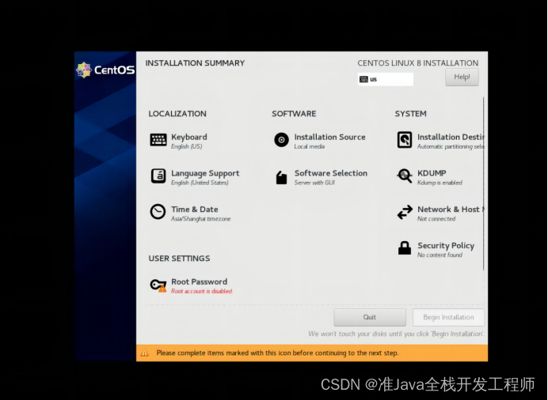Image resolution: width=548 pixels, height=400 pixels.
Task: Click 'Asia/Shanghai timezone' text
Action: coord(201,219)
